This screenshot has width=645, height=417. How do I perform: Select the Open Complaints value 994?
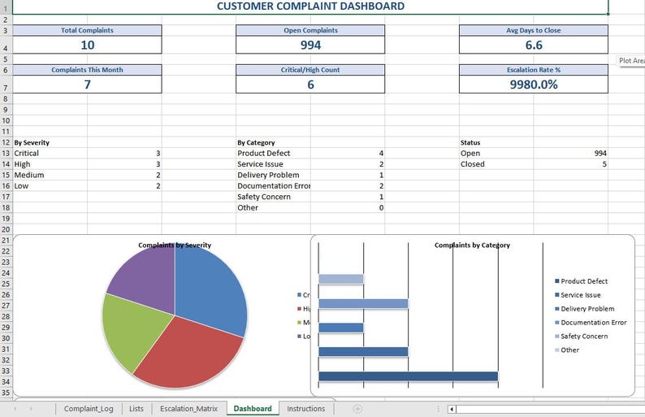[x=310, y=45]
